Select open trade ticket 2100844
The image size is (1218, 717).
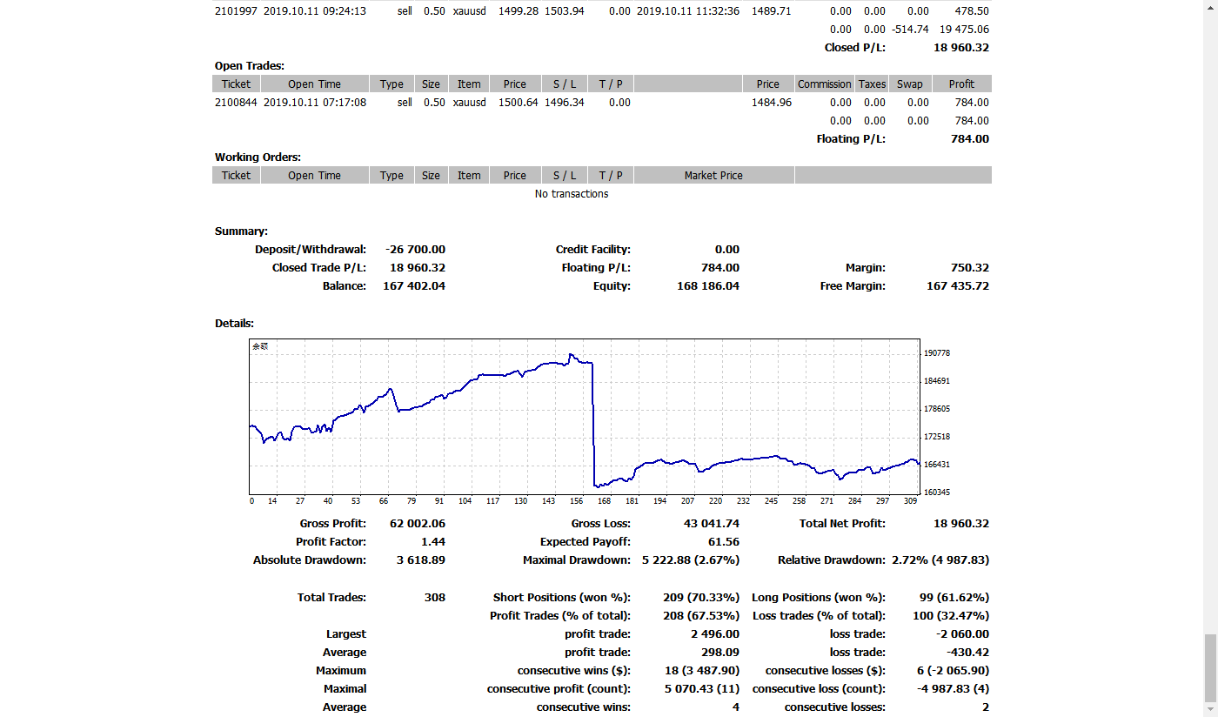236,103
